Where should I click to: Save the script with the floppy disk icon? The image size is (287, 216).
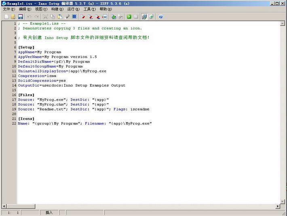pyautogui.click(x=20, y=17)
